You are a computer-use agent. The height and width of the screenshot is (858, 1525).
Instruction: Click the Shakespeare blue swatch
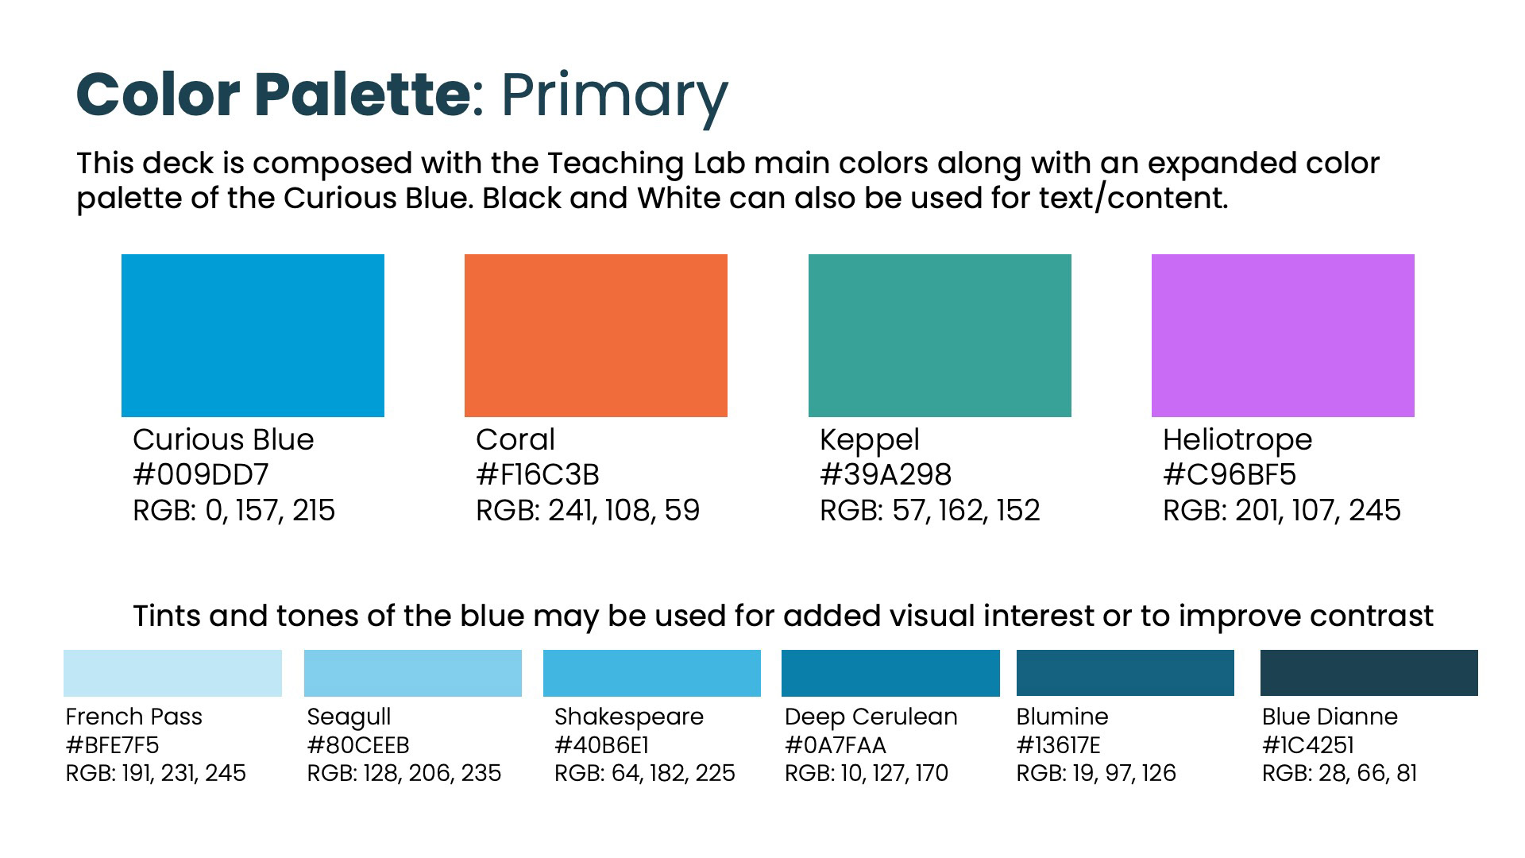click(652, 673)
